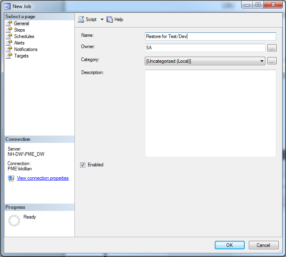Browse for job owner with ellipsis button

272,48
